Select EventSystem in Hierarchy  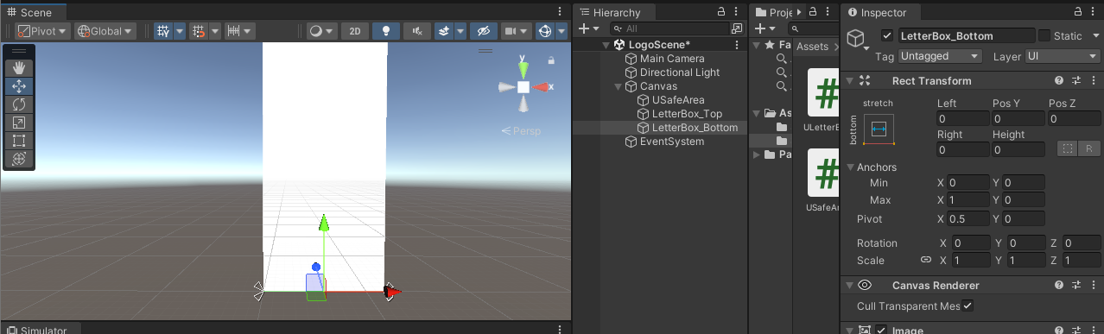click(672, 142)
